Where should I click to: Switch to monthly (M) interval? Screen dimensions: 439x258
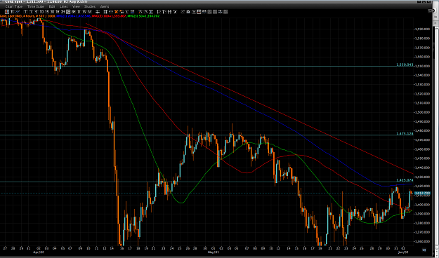point(90,11)
